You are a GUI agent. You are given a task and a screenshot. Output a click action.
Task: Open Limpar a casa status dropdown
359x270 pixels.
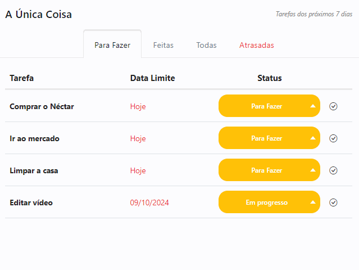pyautogui.click(x=269, y=170)
